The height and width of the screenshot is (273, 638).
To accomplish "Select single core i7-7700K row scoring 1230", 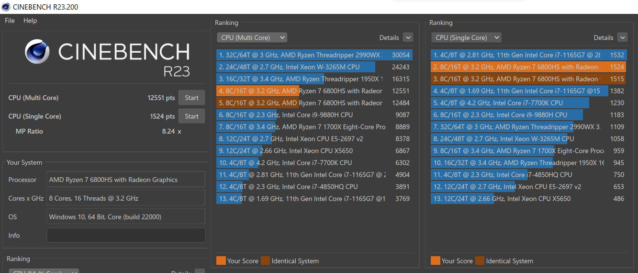I will [x=529, y=103].
